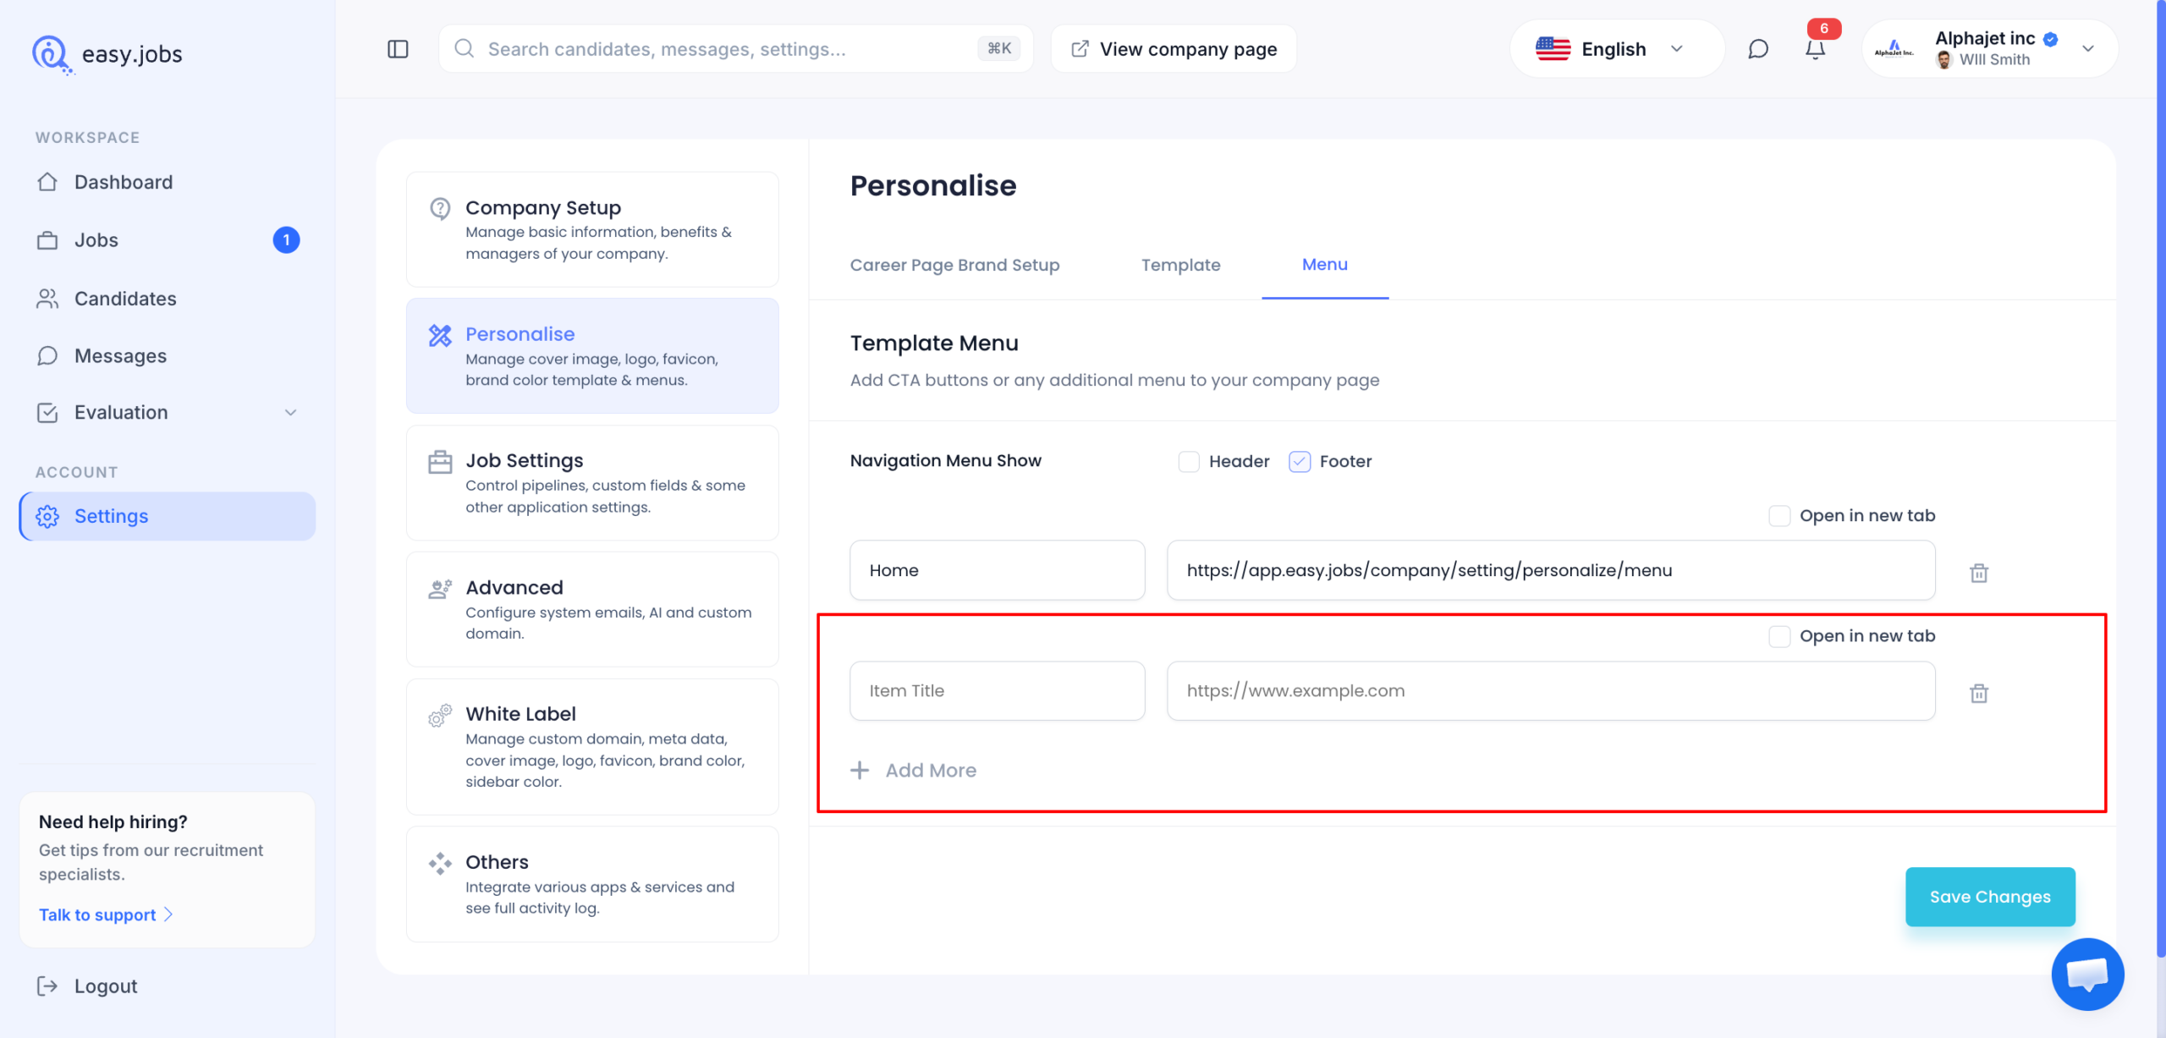Click the Advanced users icon
Screen dimensions: 2166x1038
pyautogui.click(x=440, y=589)
